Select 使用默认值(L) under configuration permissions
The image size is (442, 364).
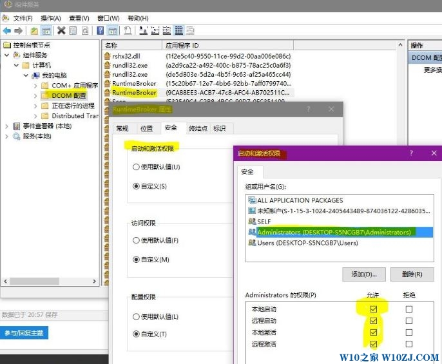(x=136, y=316)
